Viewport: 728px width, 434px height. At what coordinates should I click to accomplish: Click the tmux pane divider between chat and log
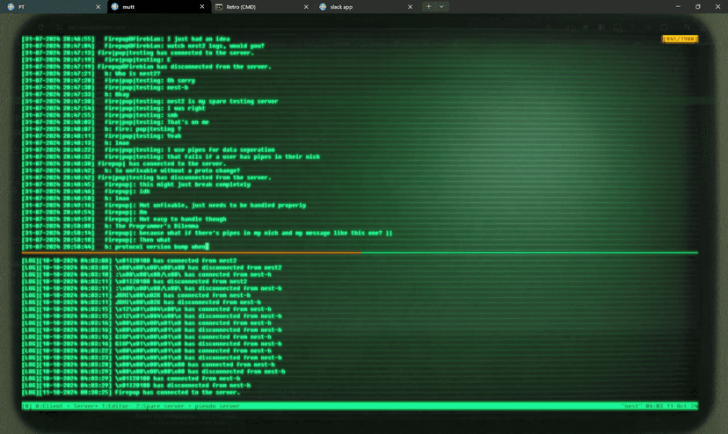click(360, 253)
